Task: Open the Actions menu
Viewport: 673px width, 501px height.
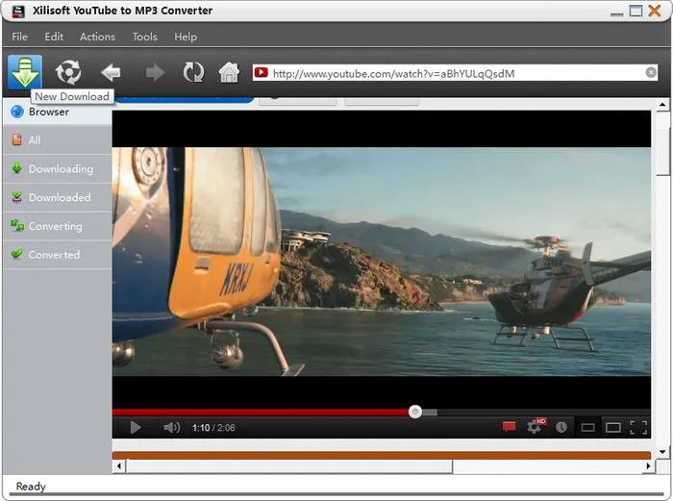Action: pyautogui.click(x=97, y=37)
